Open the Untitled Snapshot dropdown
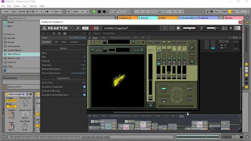This screenshot has width=251, height=141. (x=131, y=28)
